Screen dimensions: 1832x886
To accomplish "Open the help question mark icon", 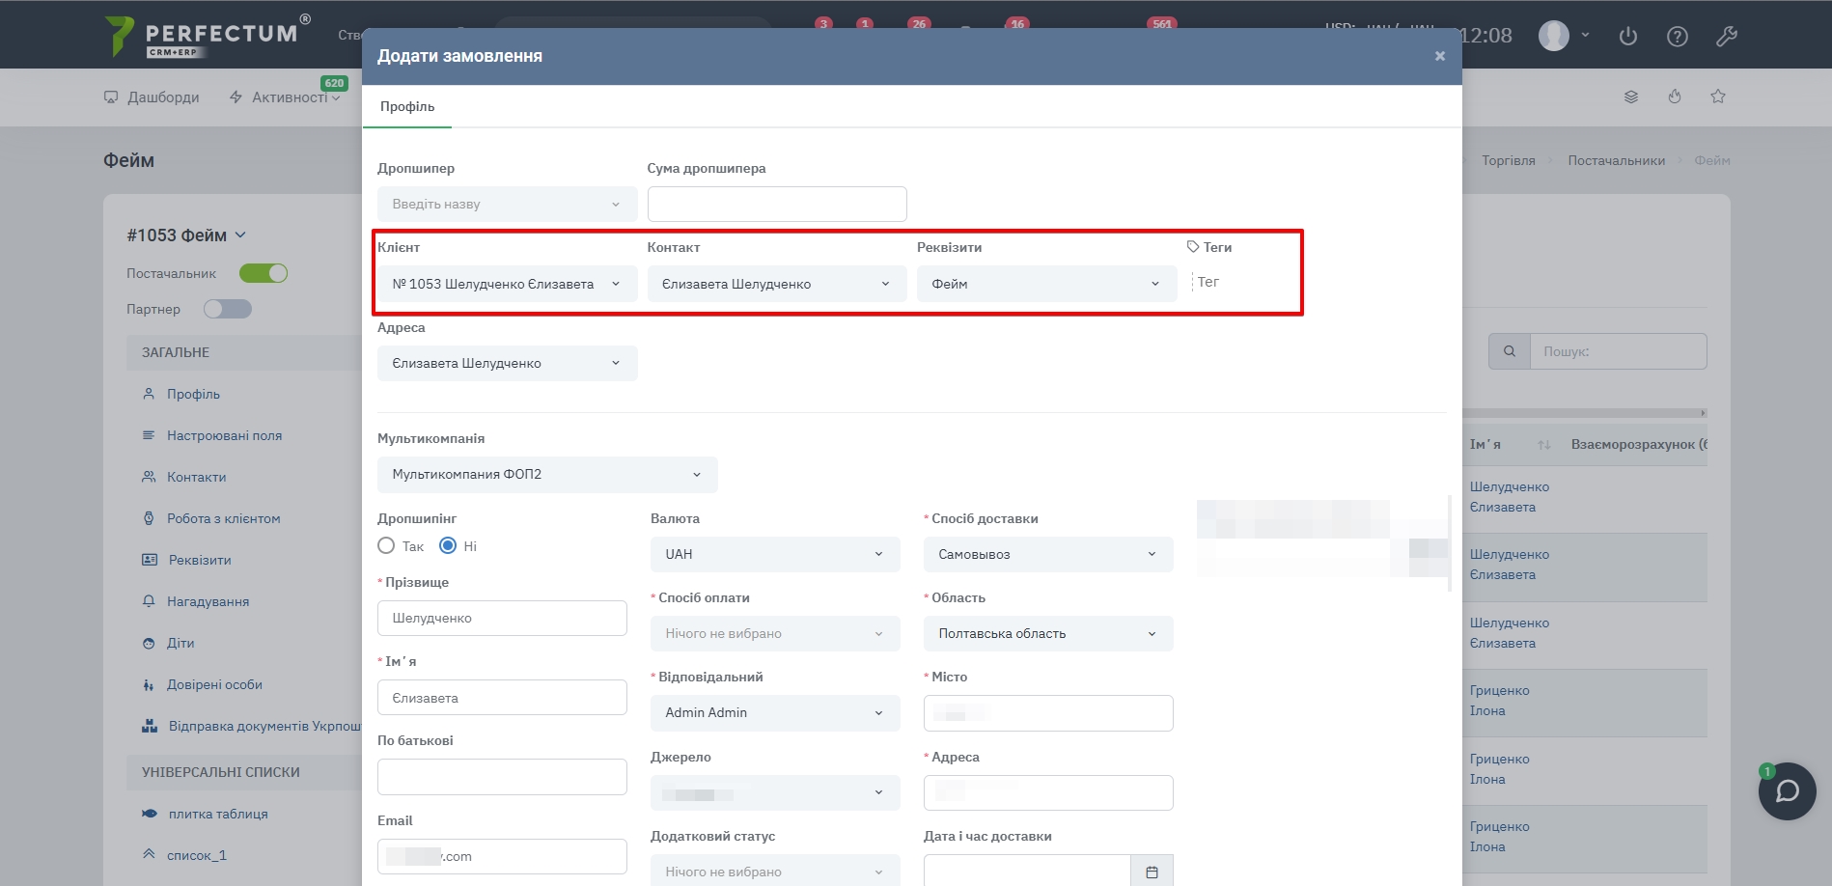I will [x=1677, y=37].
